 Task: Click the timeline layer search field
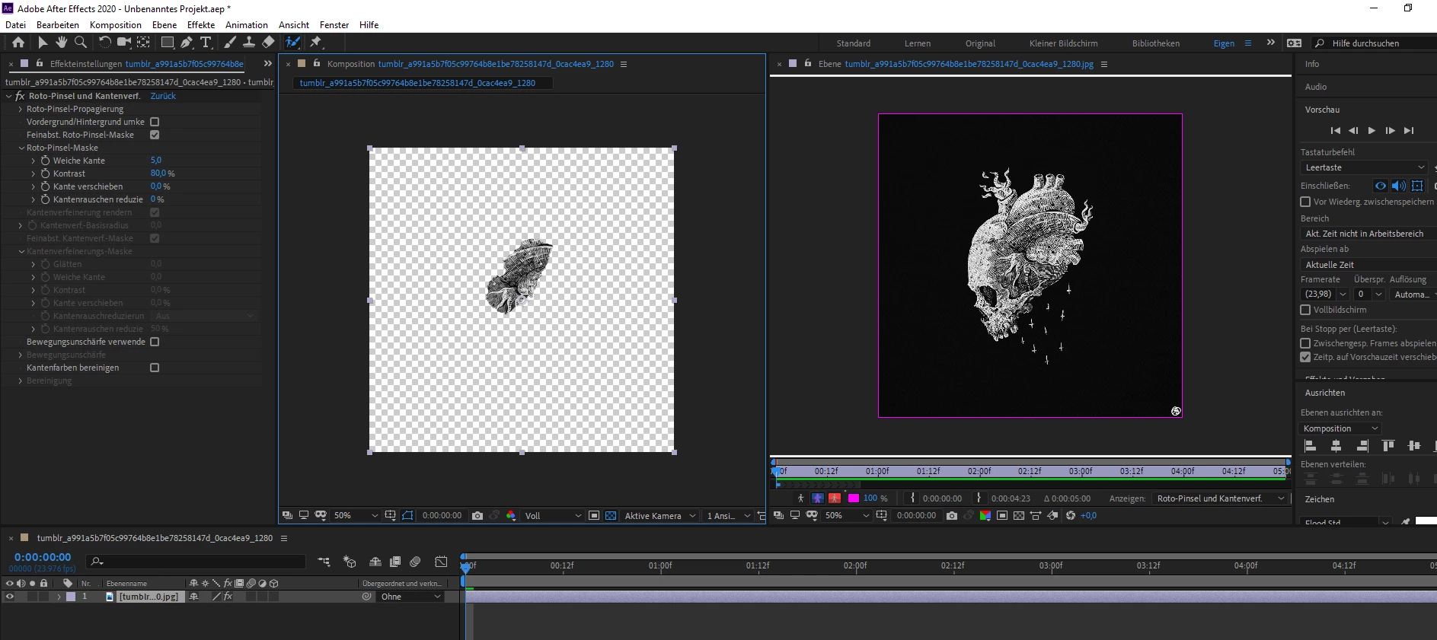click(196, 562)
